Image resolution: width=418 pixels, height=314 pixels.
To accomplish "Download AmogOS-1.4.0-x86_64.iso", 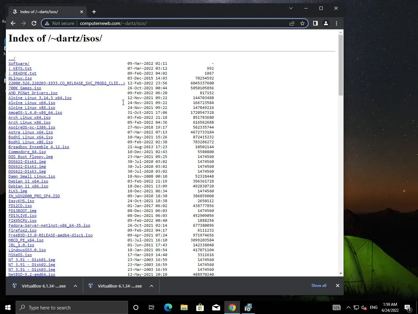I will coord(35,113).
